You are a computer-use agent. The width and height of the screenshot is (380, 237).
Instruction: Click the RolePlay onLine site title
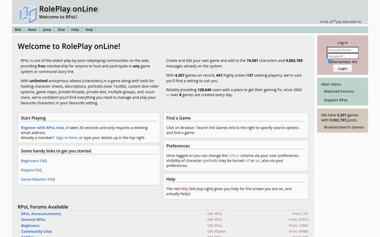click(68, 9)
